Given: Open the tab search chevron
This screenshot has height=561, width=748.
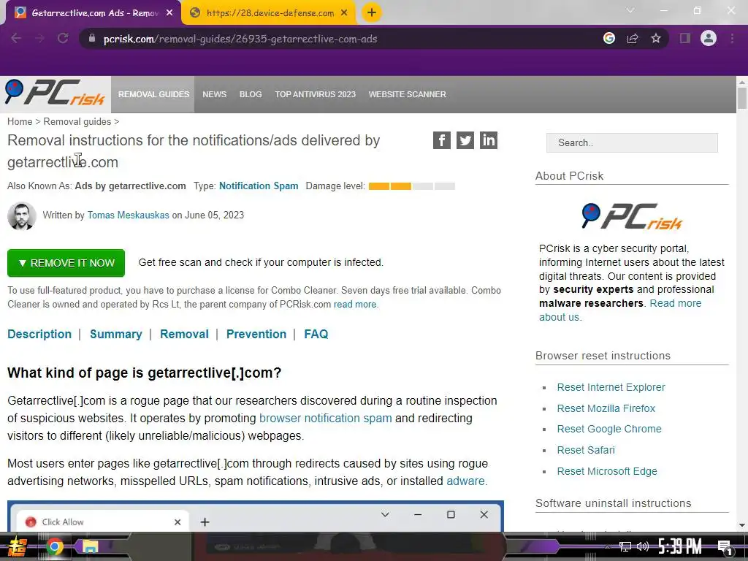Looking at the screenshot, I should coord(630,10).
